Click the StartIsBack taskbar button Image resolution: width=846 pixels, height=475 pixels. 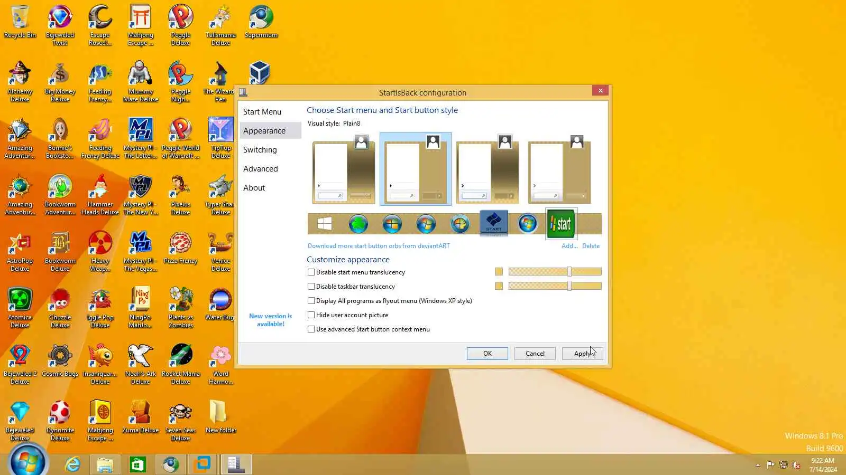(x=236, y=464)
